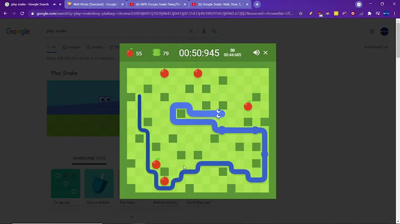The image size is (400, 224).
Task: Go forward in browser history
Action: click(x=14, y=13)
